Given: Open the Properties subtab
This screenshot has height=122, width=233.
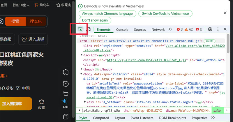Looking at the screenshot, I should (x=200, y=118).
